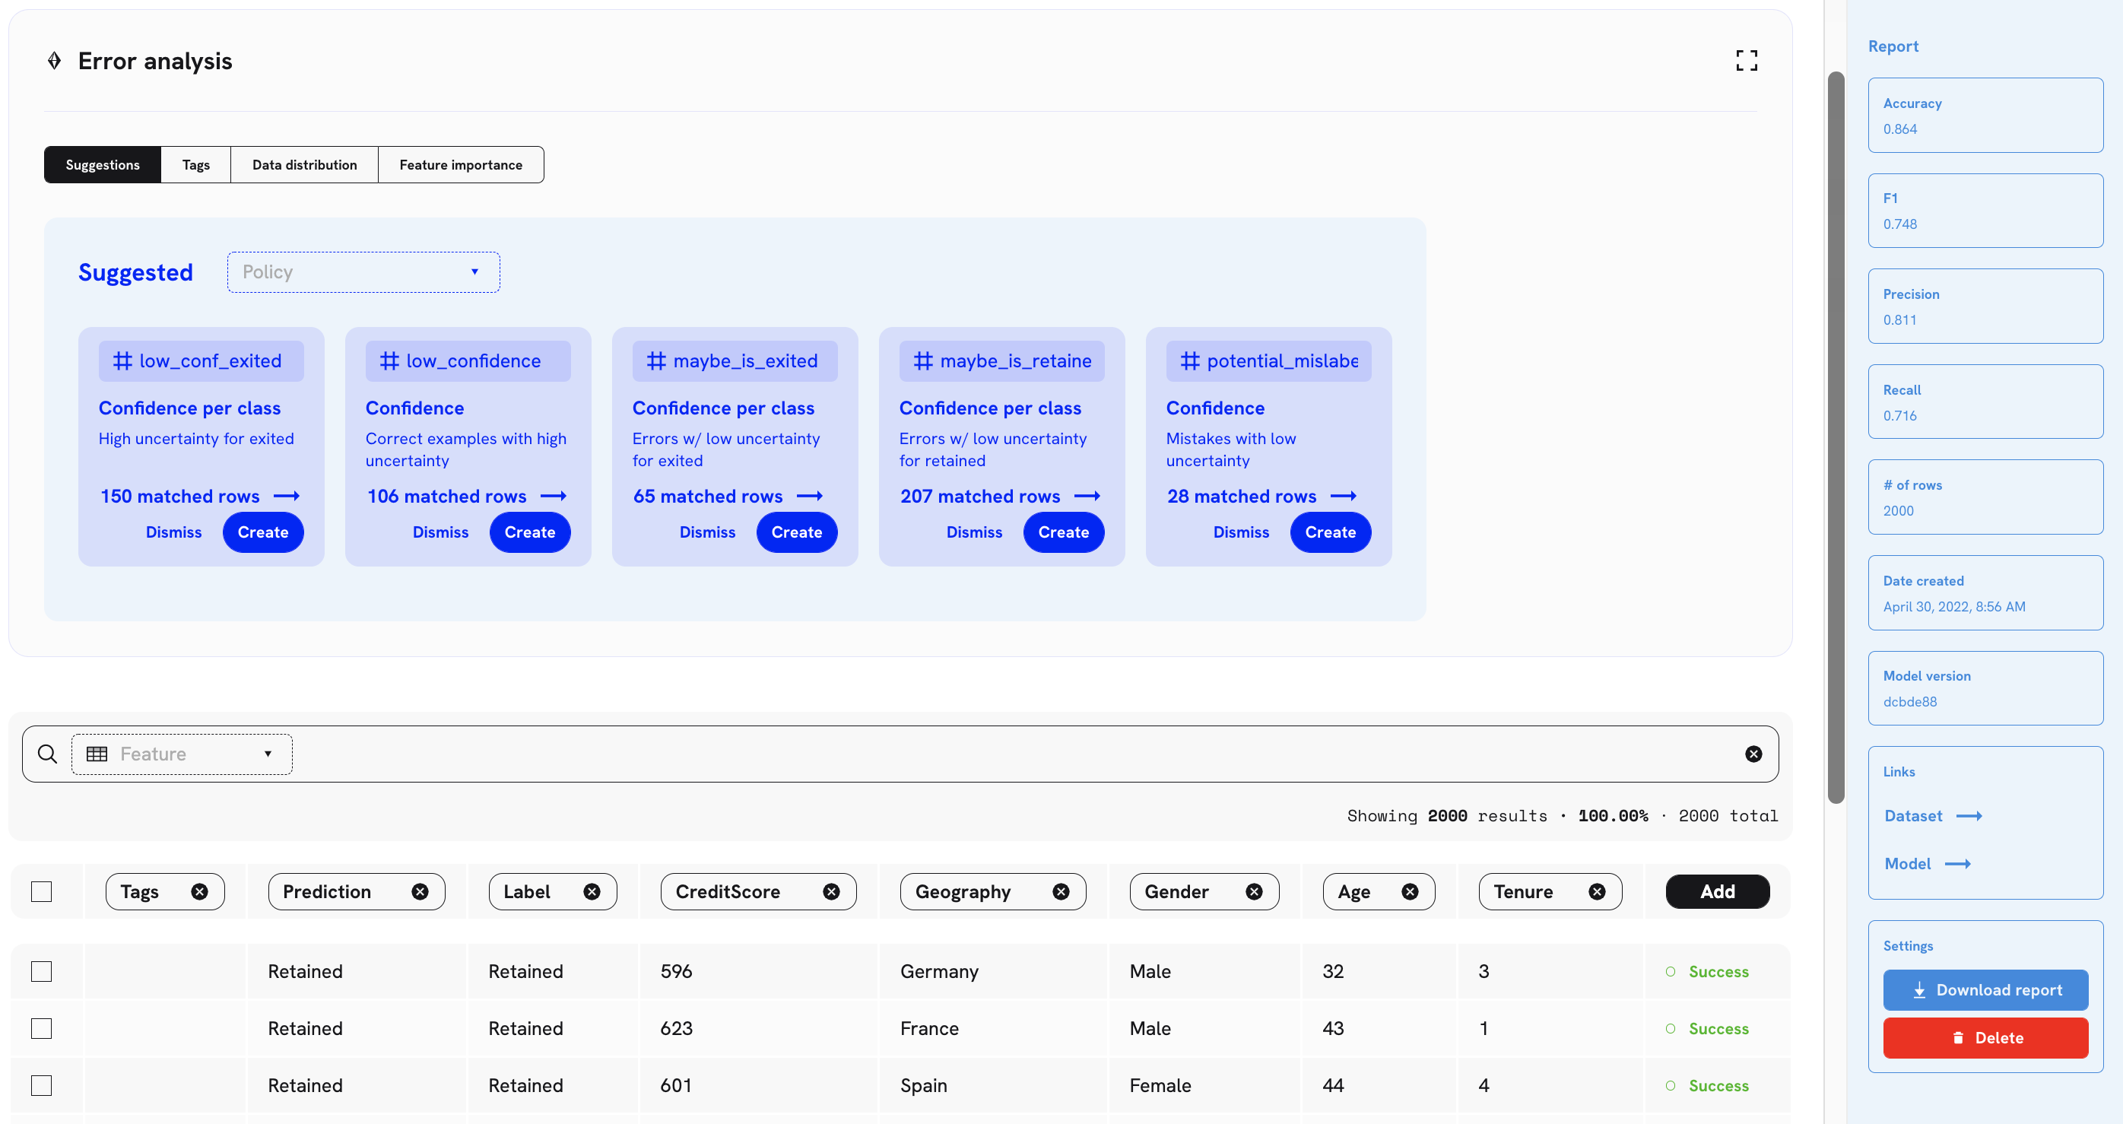Expand Error analysis panel to fullscreen
The image size is (2123, 1124).
click(x=1746, y=60)
